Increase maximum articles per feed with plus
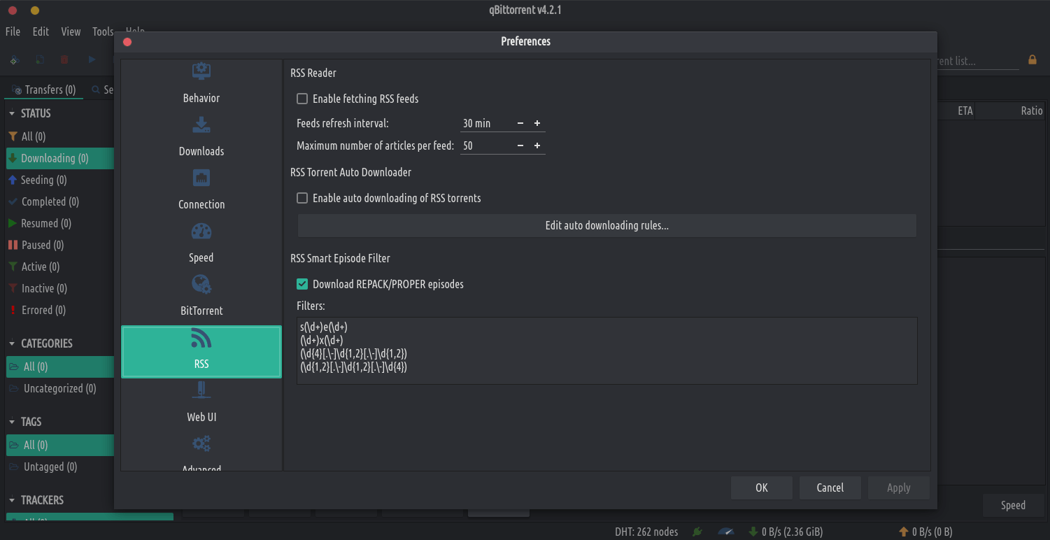 click(537, 145)
